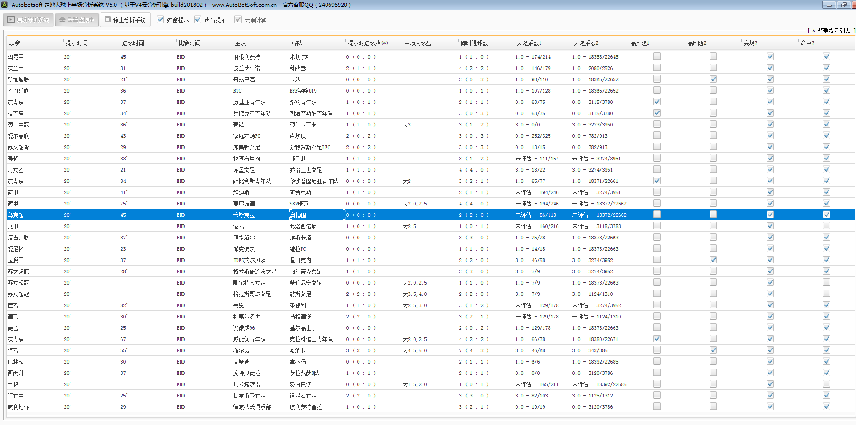Screen dimensions: 856x425
Task: Check 命中? box for the 土超 row
Action: tap(826, 384)
